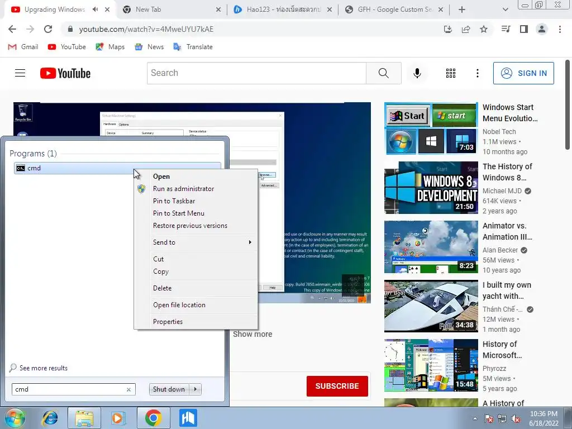Screen dimensions: 572x429
Task: Open the blue H app on the taskbar
Action: point(188,418)
